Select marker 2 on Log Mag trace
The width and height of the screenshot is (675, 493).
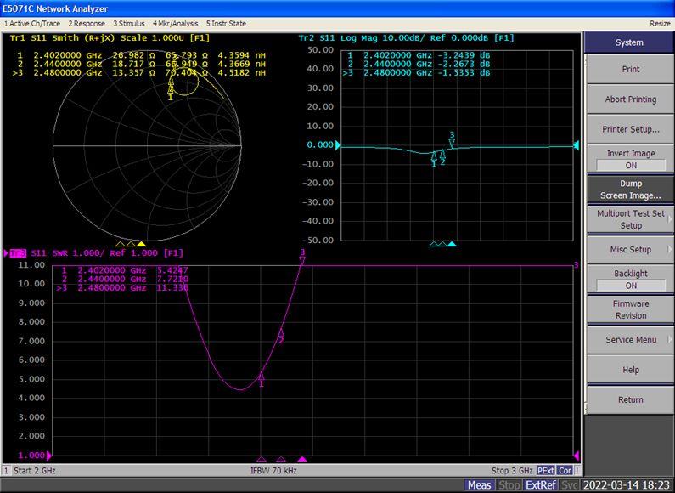pyautogui.click(x=442, y=157)
